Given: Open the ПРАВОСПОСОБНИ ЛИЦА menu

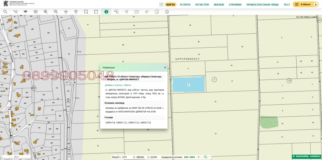Looking at the screenshot, I should [x=262, y=4].
